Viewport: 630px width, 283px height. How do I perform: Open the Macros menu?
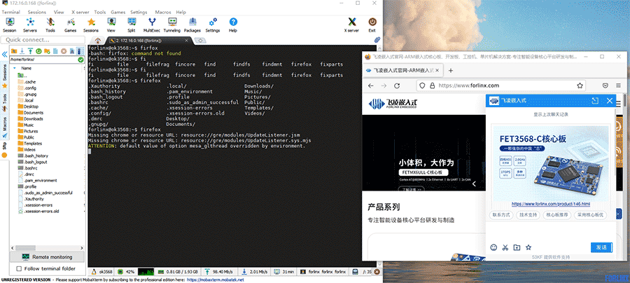click(162, 12)
